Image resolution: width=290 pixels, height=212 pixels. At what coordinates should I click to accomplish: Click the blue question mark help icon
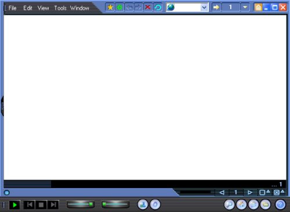pos(280,204)
